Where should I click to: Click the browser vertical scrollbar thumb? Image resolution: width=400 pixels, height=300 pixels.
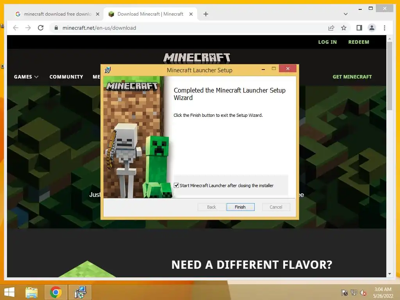pyautogui.click(x=389, y=76)
